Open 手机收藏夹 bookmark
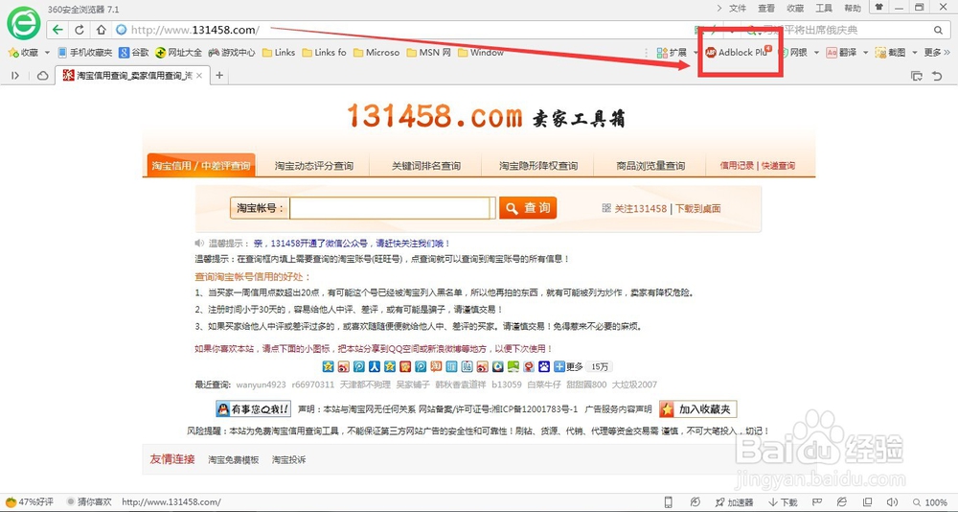 (x=85, y=53)
